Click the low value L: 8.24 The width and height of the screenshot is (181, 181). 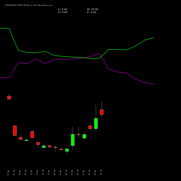tap(91, 12)
